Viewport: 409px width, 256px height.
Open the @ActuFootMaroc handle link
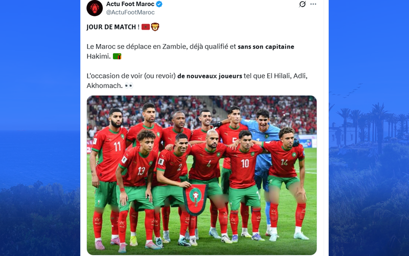[130, 12]
